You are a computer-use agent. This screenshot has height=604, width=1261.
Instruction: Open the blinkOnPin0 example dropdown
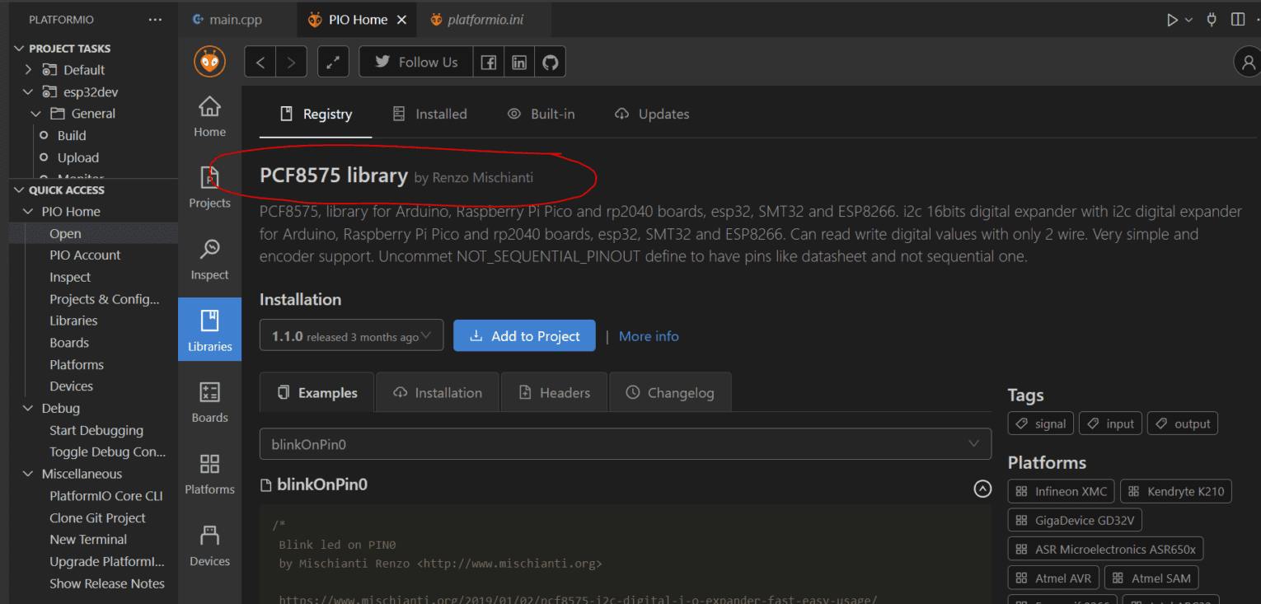pyautogui.click(x=625, y=444)
